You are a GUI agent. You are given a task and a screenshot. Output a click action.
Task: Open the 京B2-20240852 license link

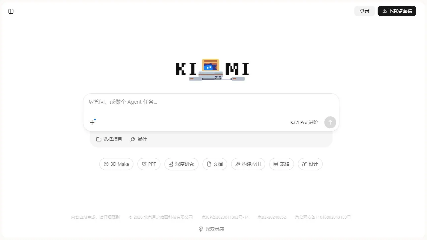pyautogui.click(x=272, y=217)
